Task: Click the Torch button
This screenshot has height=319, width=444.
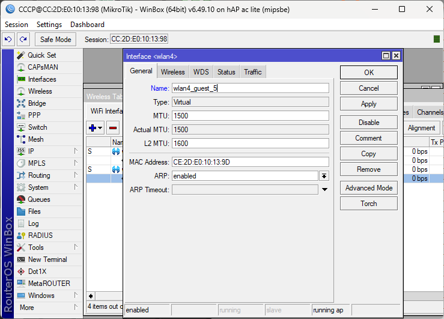Action: point(369,204)
